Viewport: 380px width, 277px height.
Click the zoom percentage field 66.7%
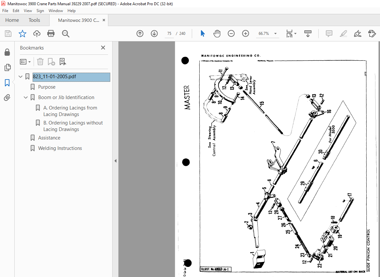(x=264, y=34)
